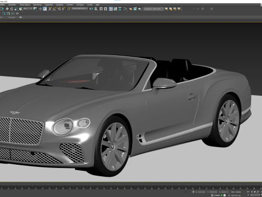Open the Rendering menu
The width and height of the screenshot is (262, 197).
(37, 4)
